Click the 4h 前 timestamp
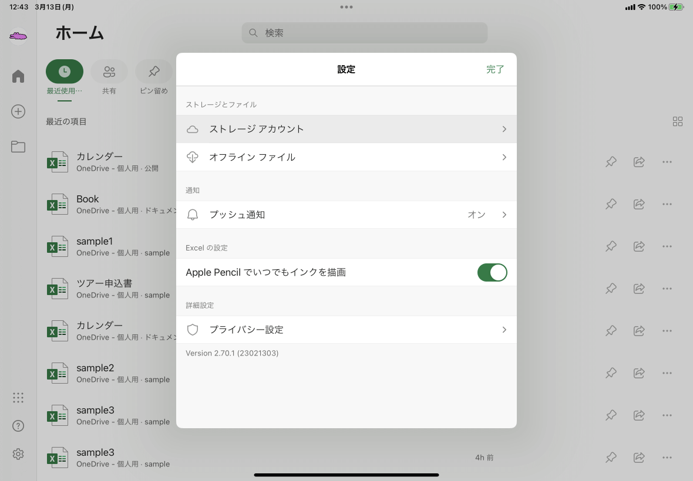This screenshot has height=481, width=693. [485, 458]
